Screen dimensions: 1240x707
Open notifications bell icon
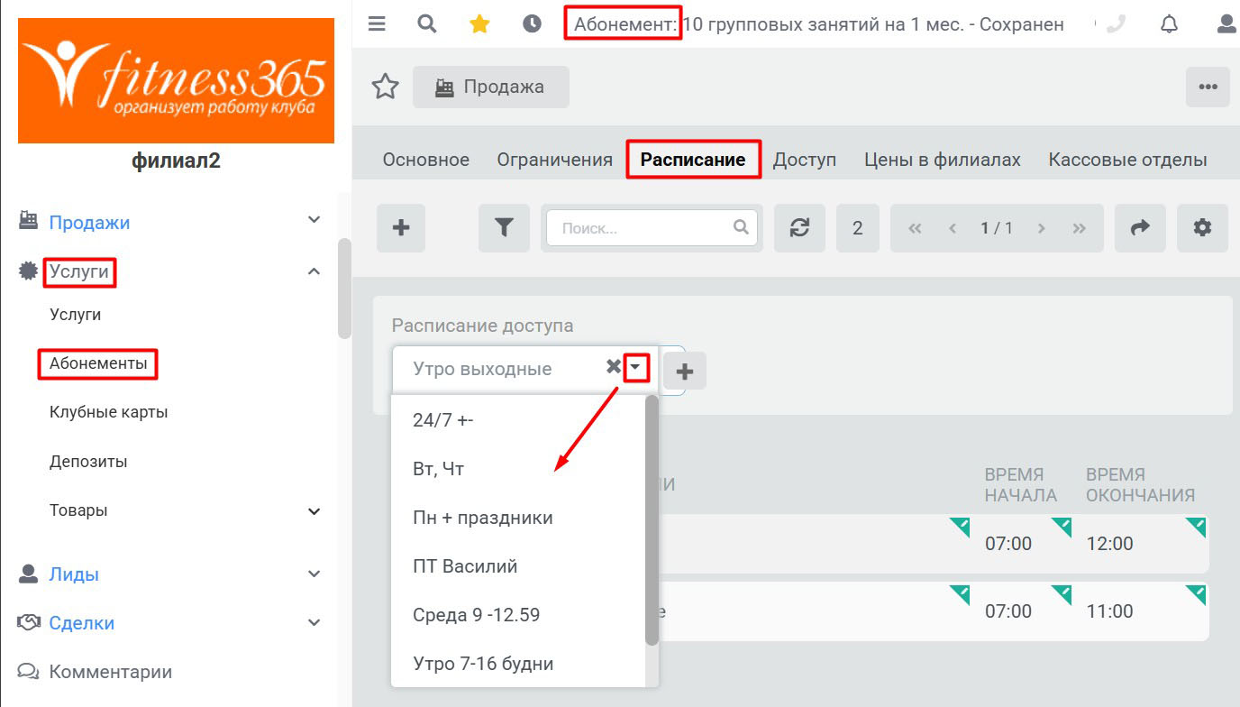pyautogui.click(x=1169, y=24)
